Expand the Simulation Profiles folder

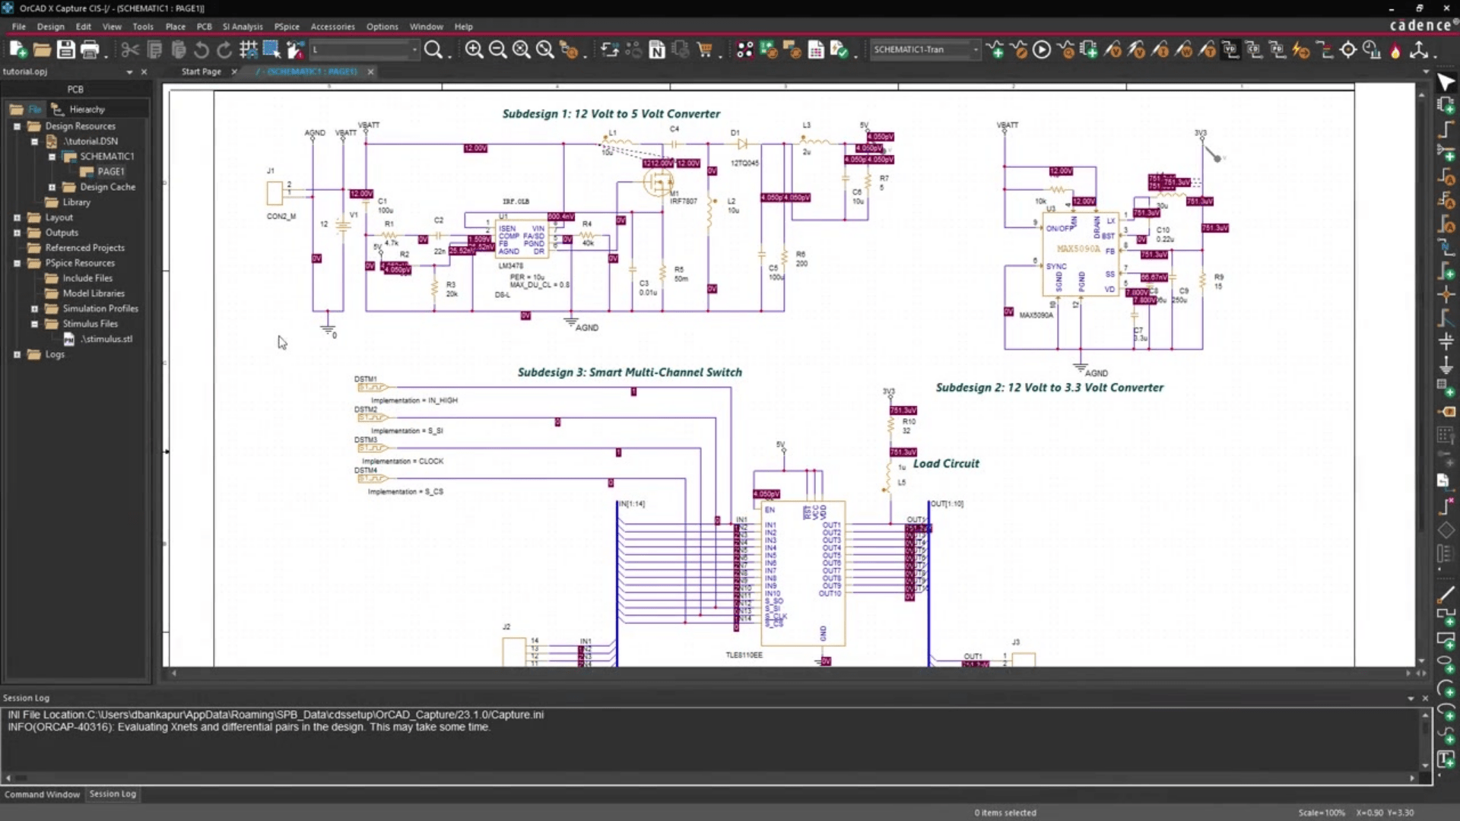(x=34, y=309)
